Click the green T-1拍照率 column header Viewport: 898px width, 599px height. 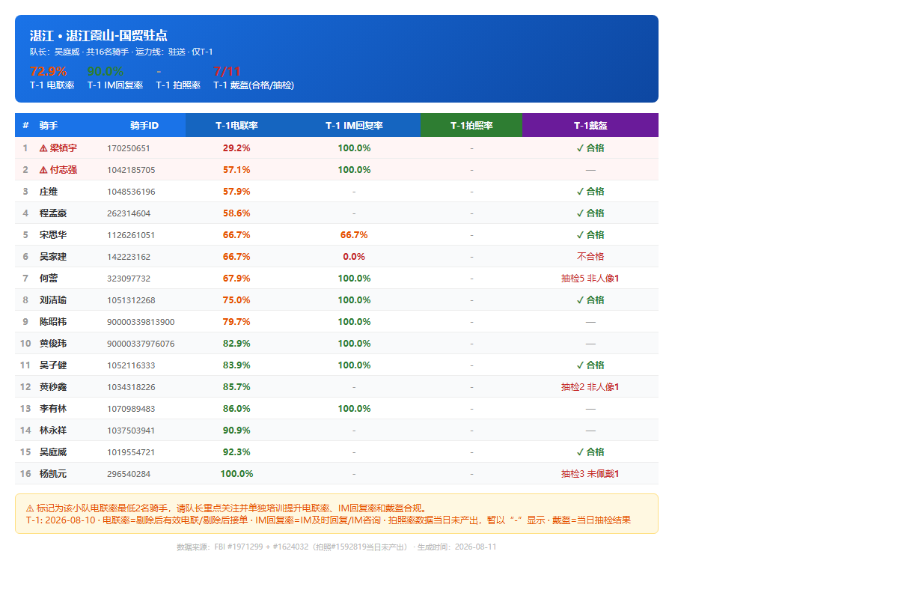coord(471,126)
